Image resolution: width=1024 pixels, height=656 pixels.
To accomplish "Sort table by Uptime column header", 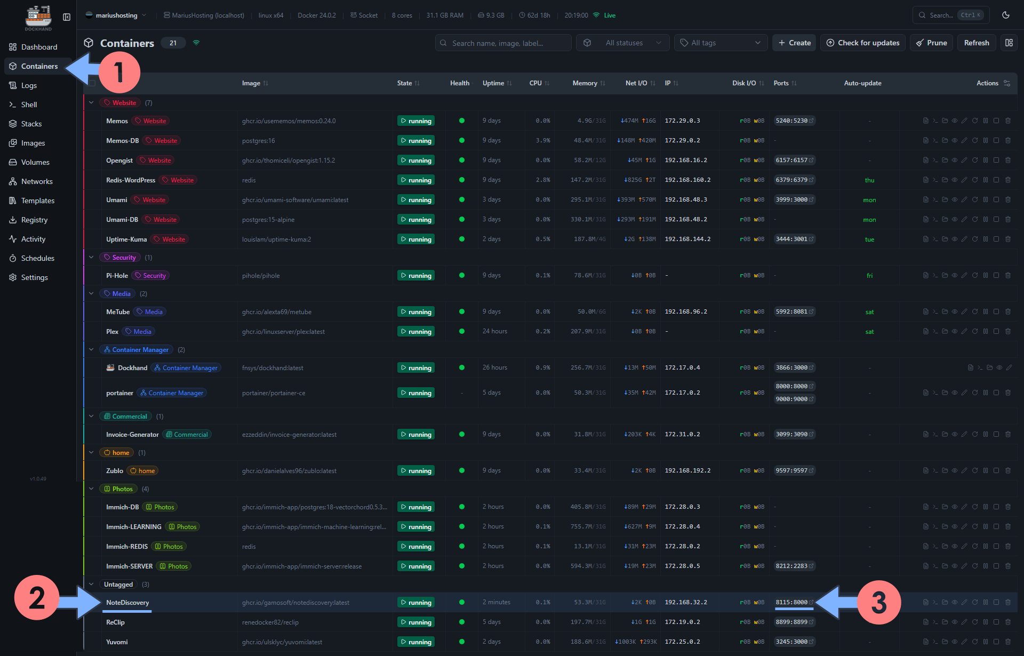I will tap(497, 83).
